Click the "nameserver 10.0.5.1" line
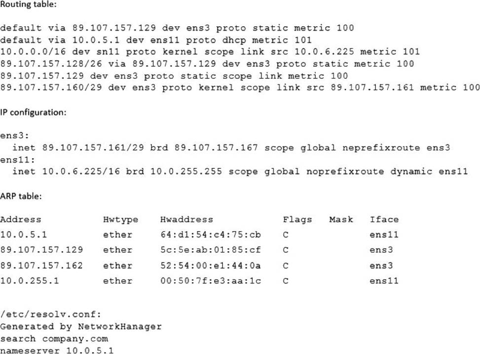Screen dimensions: 480x354 click(x=51, y=351)
